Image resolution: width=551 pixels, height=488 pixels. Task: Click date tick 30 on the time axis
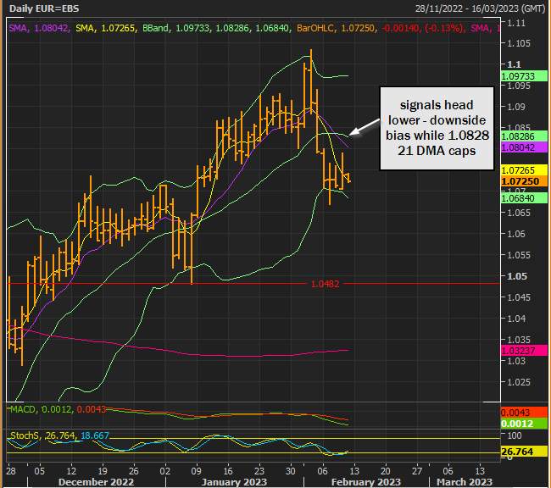pos(290,471)
